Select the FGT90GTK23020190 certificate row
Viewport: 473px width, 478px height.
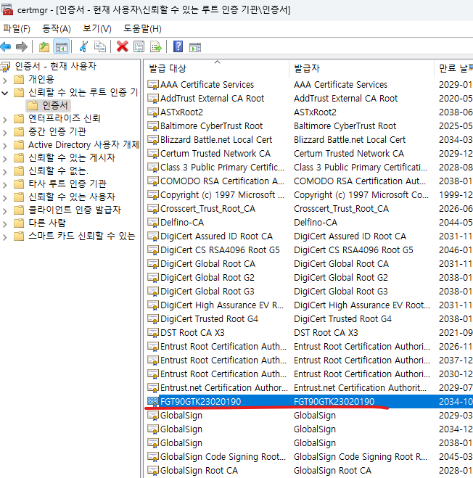pos(309,402)
